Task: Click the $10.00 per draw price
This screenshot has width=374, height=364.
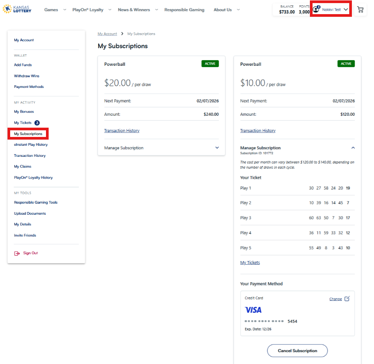Action: [263, 83]
